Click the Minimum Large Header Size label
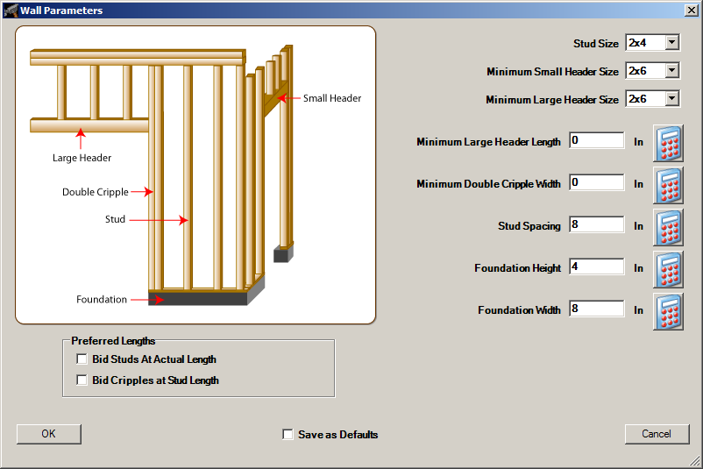The width and height of the screenshot is (703, 469). 552,100
